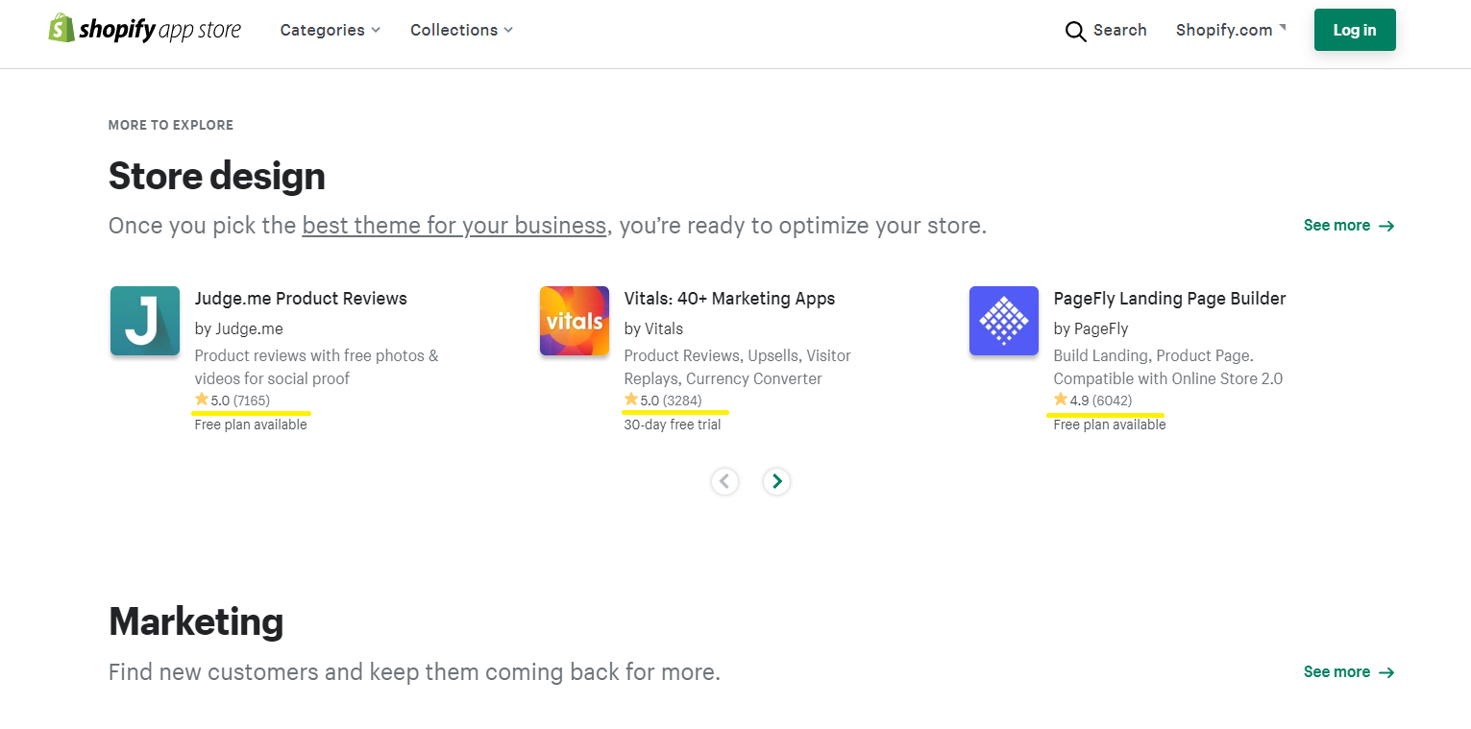Click the (7165) review count
Viewport: 1471px width, 729px height.
point(252,401)
